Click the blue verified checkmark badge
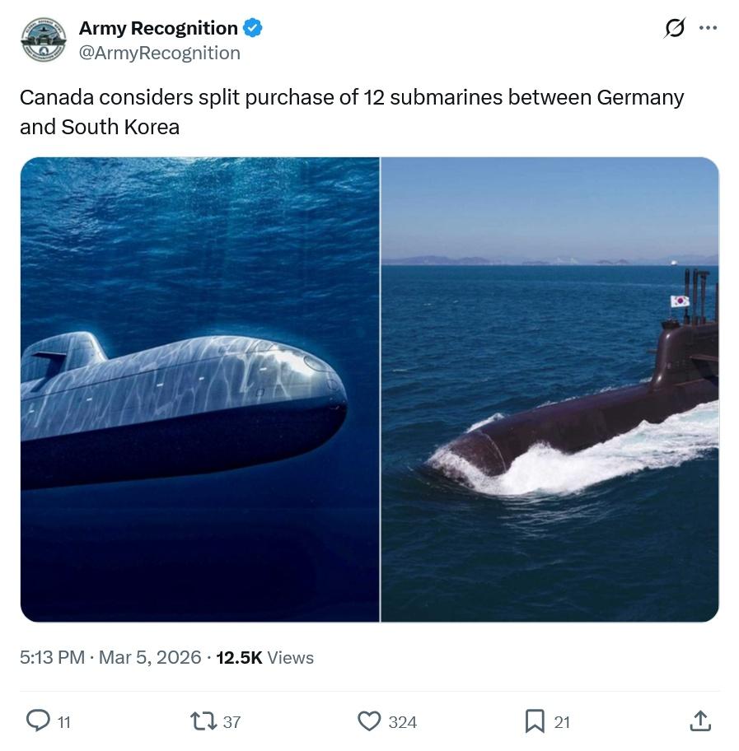739x751 pixels. [253, 28]
